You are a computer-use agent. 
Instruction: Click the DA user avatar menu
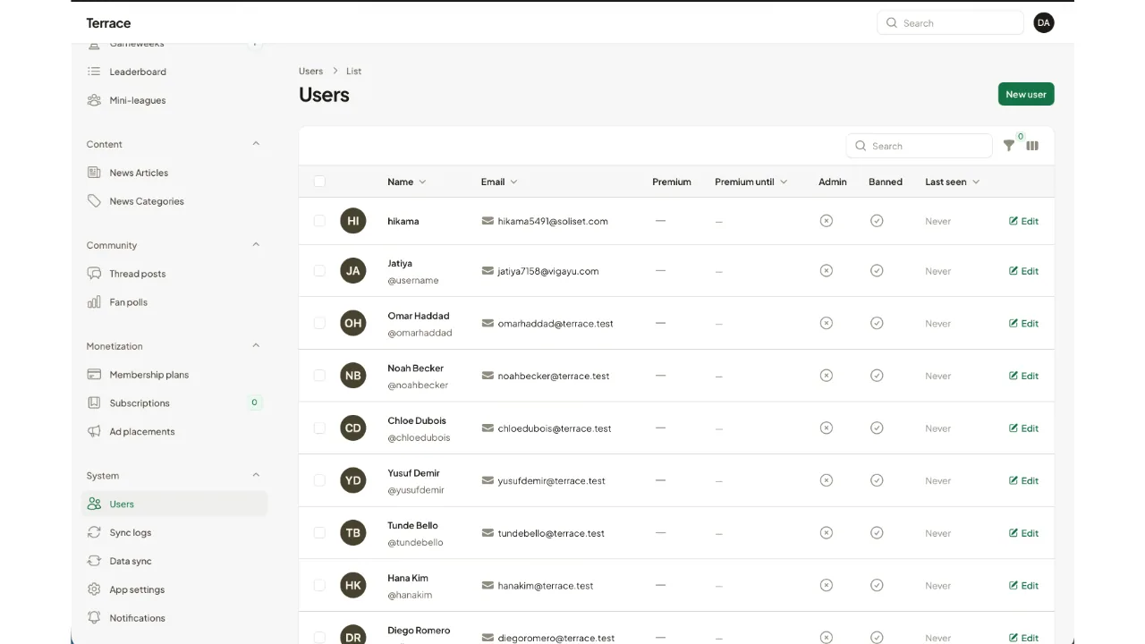(1044, 23)
